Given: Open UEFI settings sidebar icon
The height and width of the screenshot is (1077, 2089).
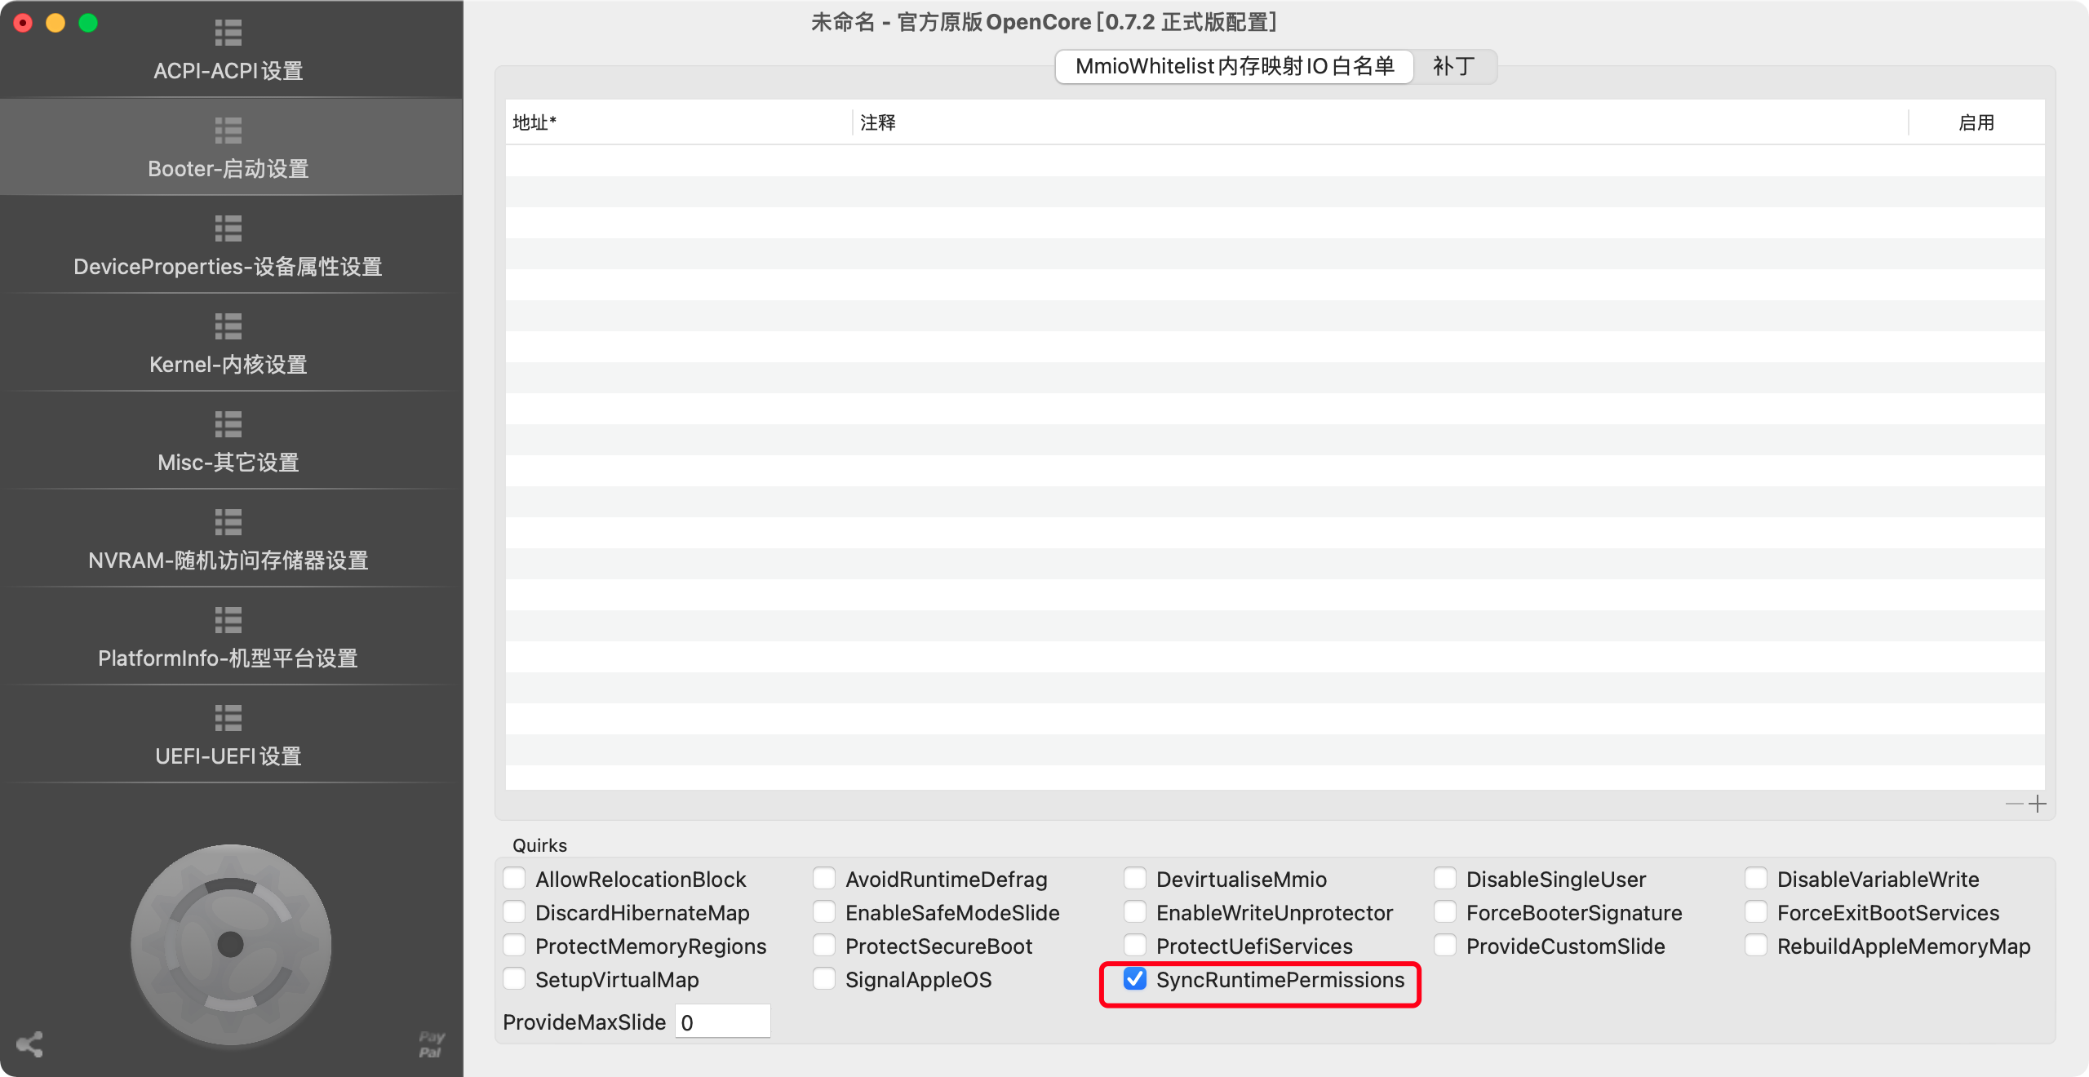Looking at the screenshot, I should pos(228,718).
